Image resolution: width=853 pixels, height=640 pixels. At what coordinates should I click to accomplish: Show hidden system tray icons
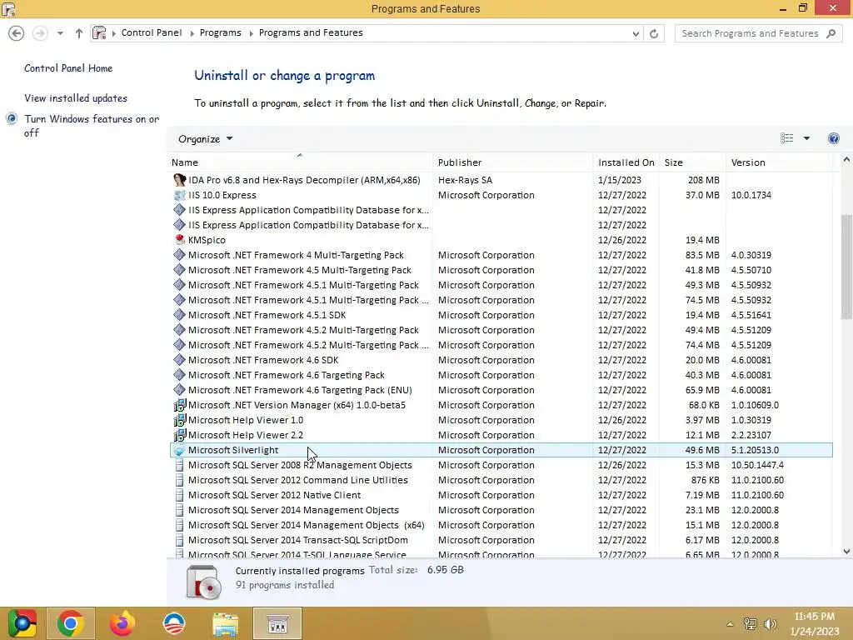click(730, 624)
